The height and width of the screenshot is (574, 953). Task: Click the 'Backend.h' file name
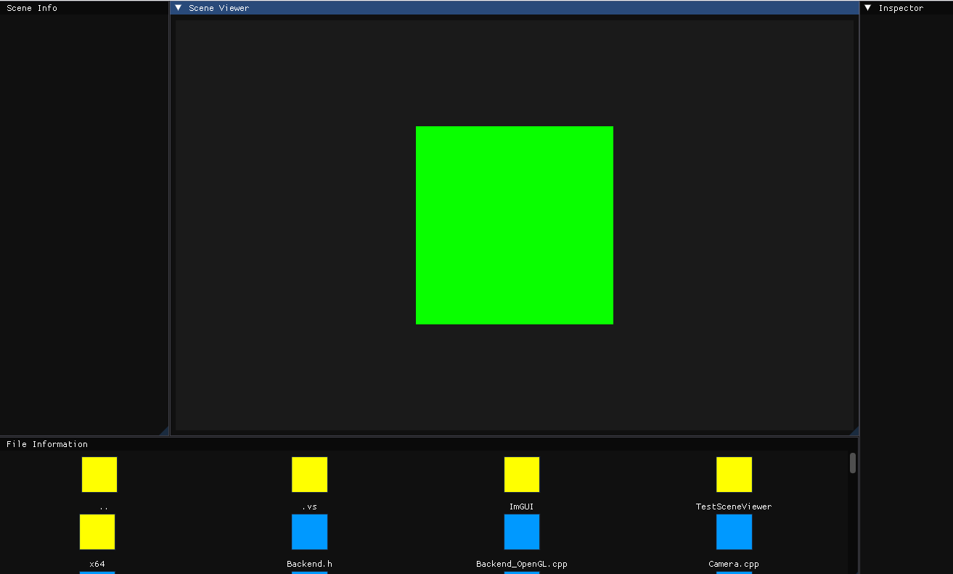click(310, 564)
